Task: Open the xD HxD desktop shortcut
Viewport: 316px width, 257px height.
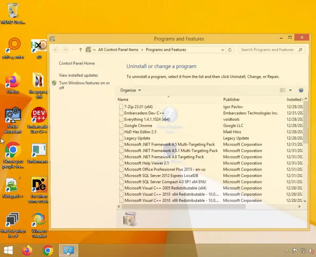Action: (x=39, y=48)
